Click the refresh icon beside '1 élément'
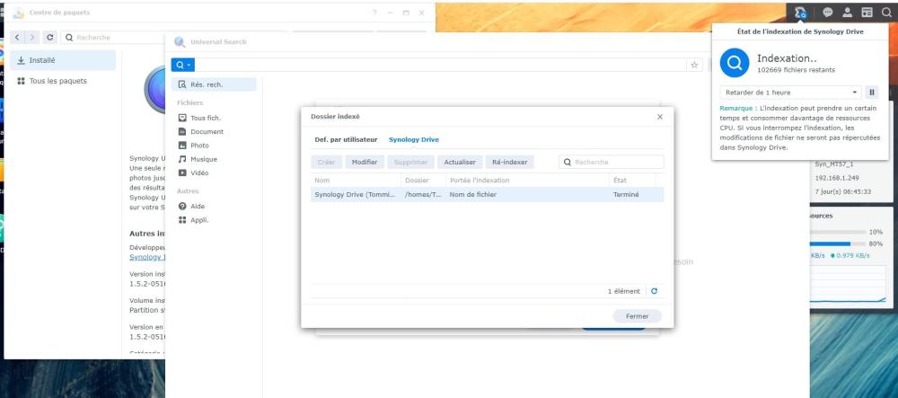 click(654, 291)
